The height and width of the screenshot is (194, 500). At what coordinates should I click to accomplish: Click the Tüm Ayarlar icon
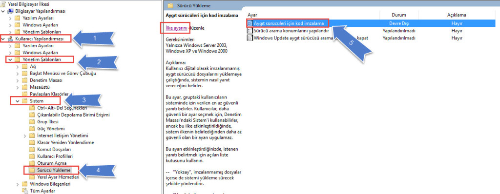coord(24,191)
